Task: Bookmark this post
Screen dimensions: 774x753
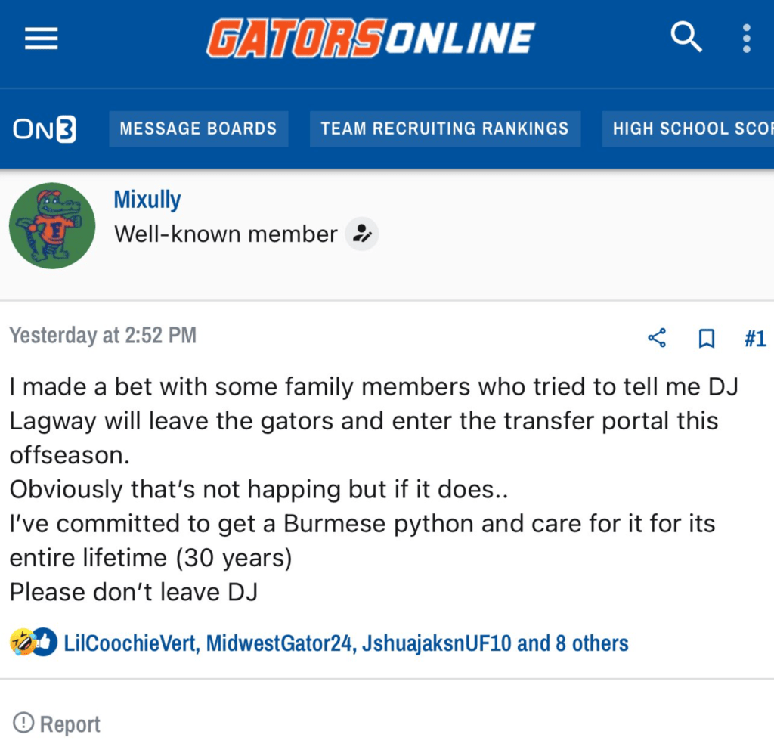Action: pyautogui.click(x=707, y=339)
